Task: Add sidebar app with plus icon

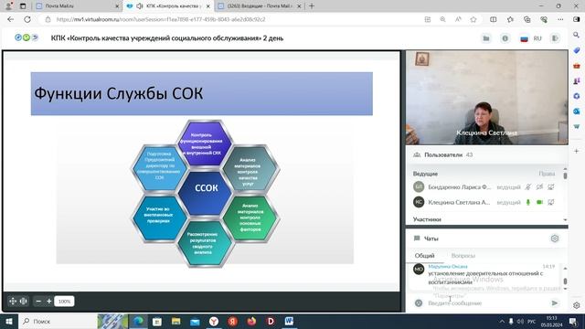Action: tap(577, 151)
